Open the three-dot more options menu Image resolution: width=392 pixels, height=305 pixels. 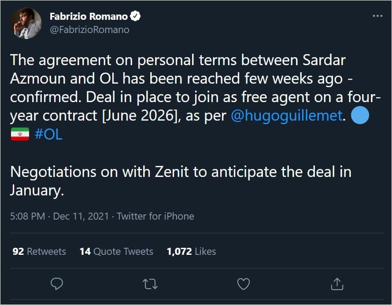pyautogui.click(x=377, y=16)
